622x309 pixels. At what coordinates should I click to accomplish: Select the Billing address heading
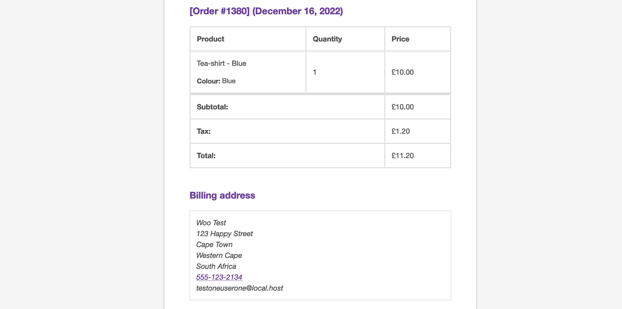pyautogui.click(x=222, y=195)
